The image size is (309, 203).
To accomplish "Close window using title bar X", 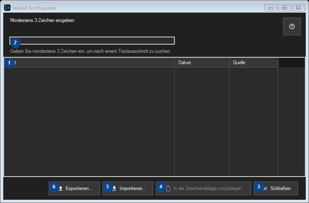I will click(x=298, y=8).
